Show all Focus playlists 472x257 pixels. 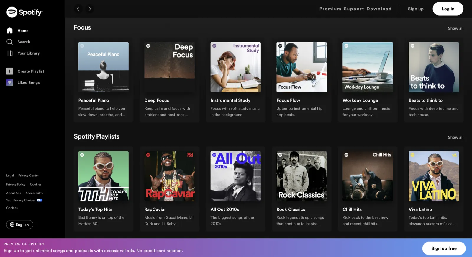point(455,28)
